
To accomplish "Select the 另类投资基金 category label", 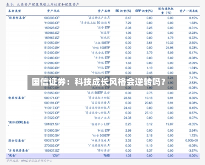I will 18,151.
